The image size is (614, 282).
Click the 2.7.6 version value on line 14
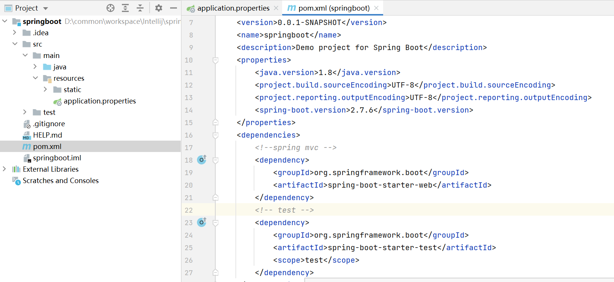click(x=362, y=110)
